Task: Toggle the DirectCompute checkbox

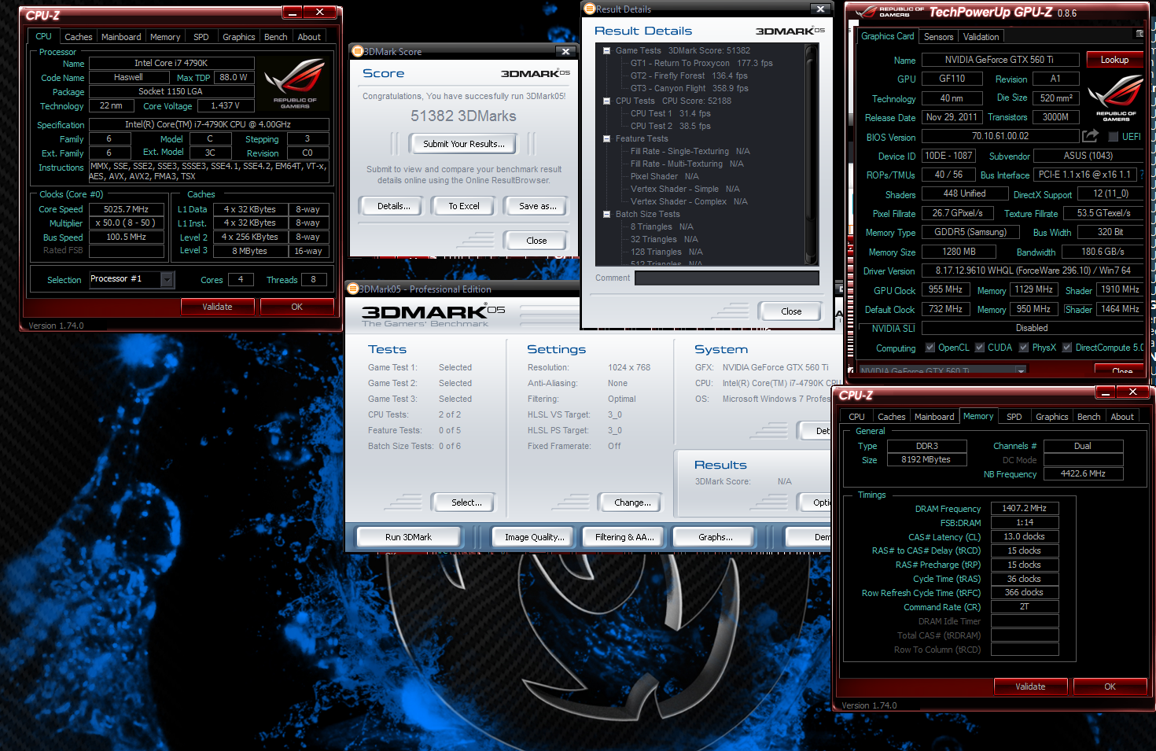Action: click(1067, 347)
